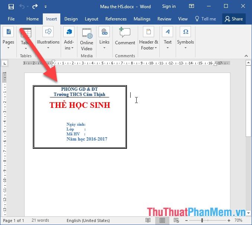Screen dimensions: 252x225
Task: Open the Symbols omega icon
Action: [x=185, y=32]
